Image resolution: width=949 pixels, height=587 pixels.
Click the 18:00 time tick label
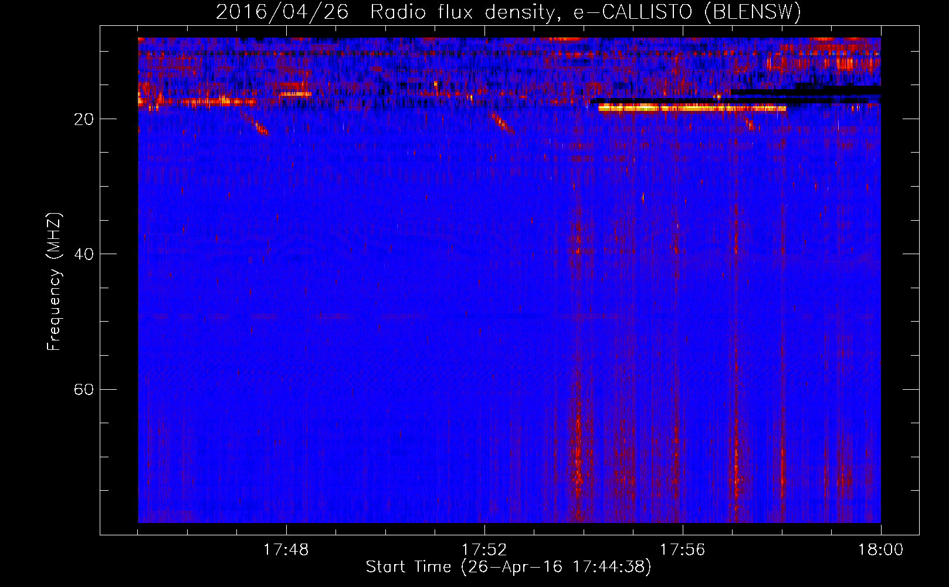pyautogui.click(x=880, y=550)
